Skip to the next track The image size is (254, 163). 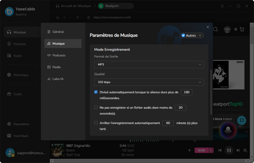coord(238,150)
